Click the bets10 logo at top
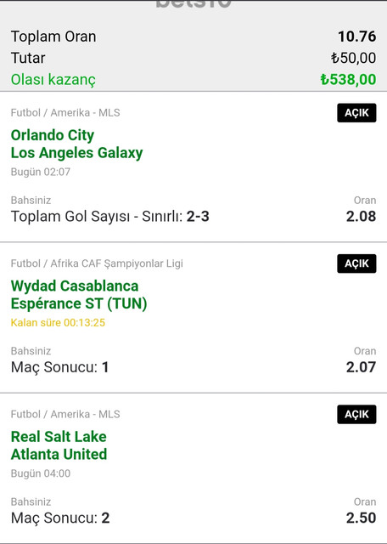Image resolution: width=387 pixels, height=544 pixels. pyautogui.click(x=193, y=3)
